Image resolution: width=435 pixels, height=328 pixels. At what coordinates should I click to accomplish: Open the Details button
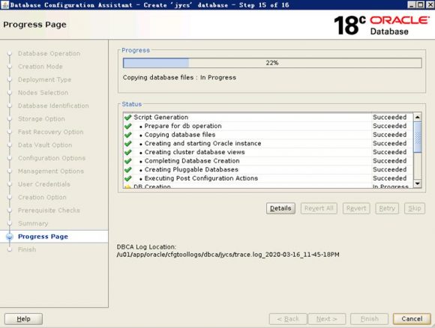(280, 208)
